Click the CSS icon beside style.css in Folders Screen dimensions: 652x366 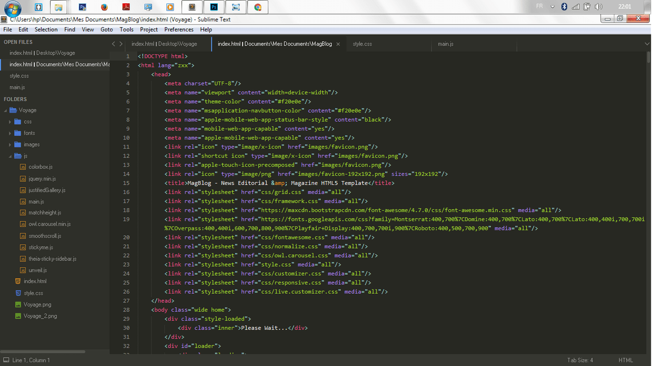tap(18, 293)
